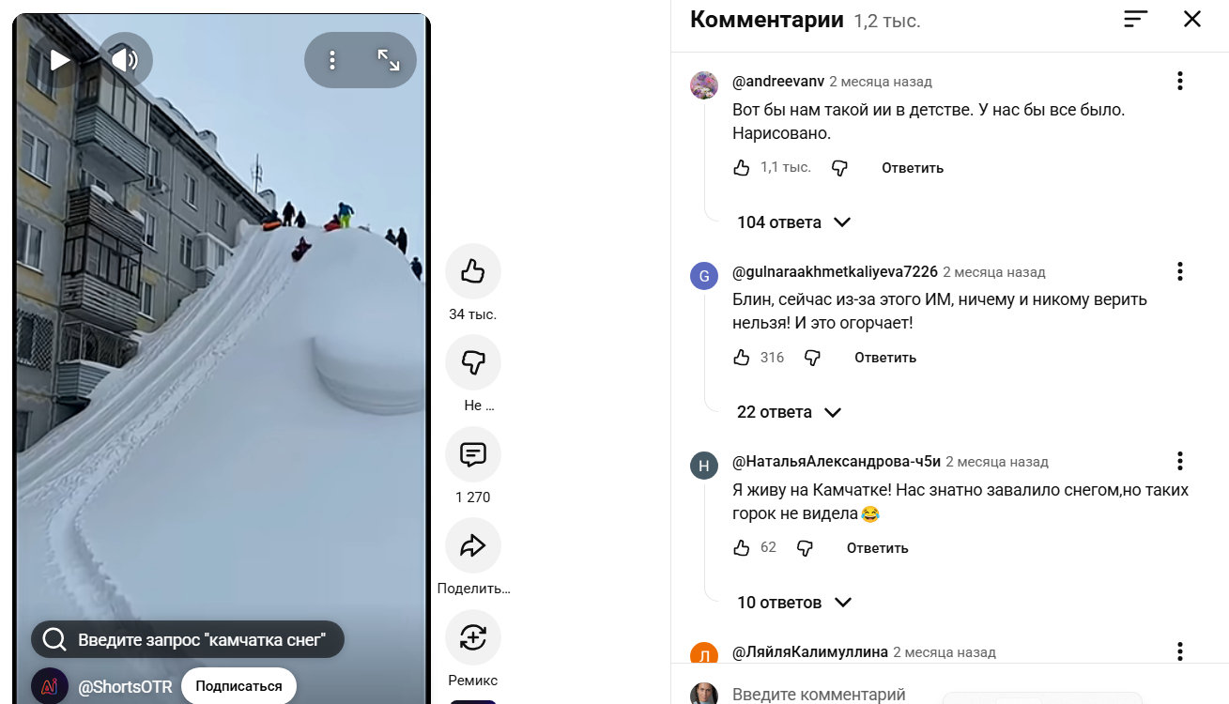
Task: Open the Ремикс remix icon
Action: [x=473, y=638]
